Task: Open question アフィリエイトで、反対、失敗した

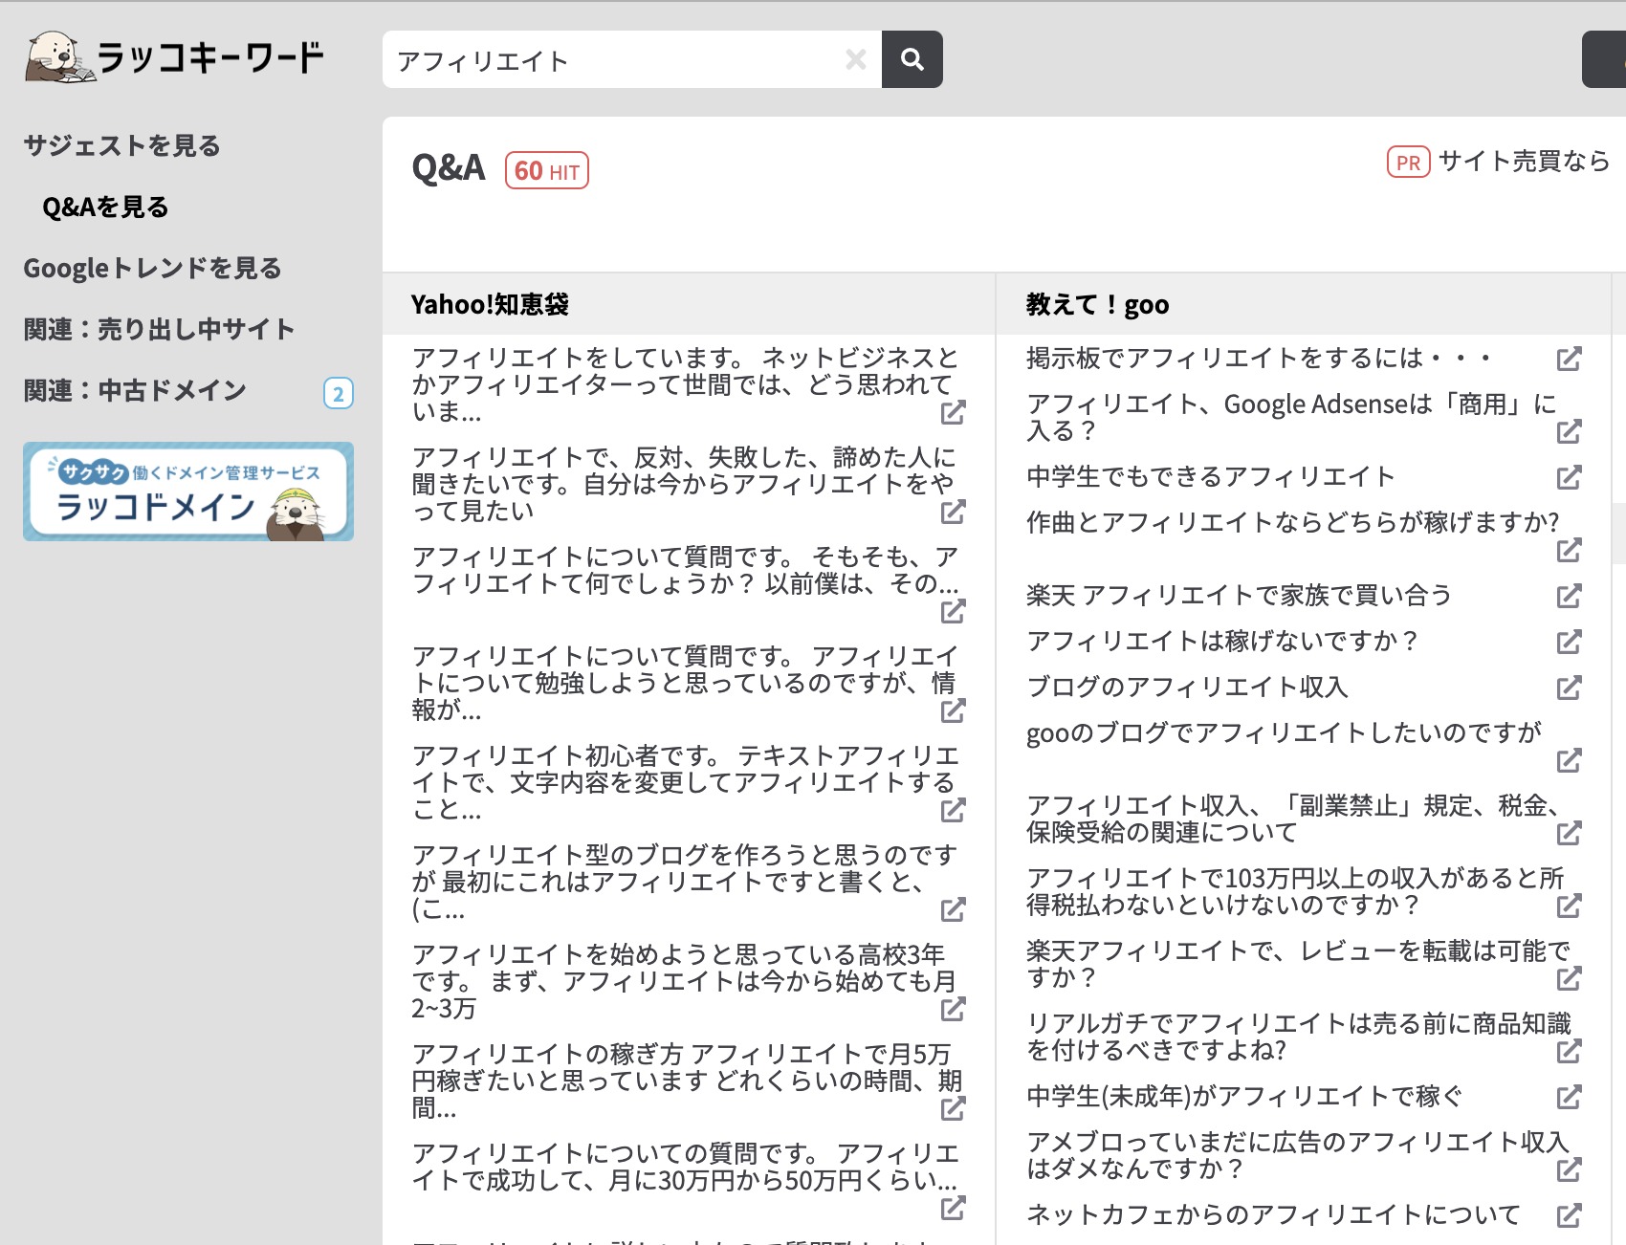Action: point(685,484)
